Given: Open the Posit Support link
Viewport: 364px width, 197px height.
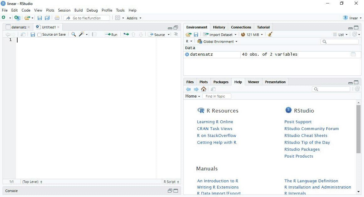Looking at the screenshot, I should pos(298,122).
